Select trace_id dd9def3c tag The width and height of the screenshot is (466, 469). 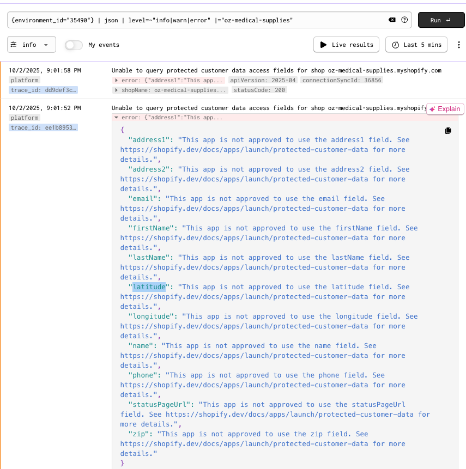click(44, 90)
